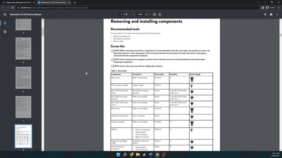Open the PDF viewer more actions menu
Image resolution: width=282 pixels, height=158 pixels.
pos(277,14)
